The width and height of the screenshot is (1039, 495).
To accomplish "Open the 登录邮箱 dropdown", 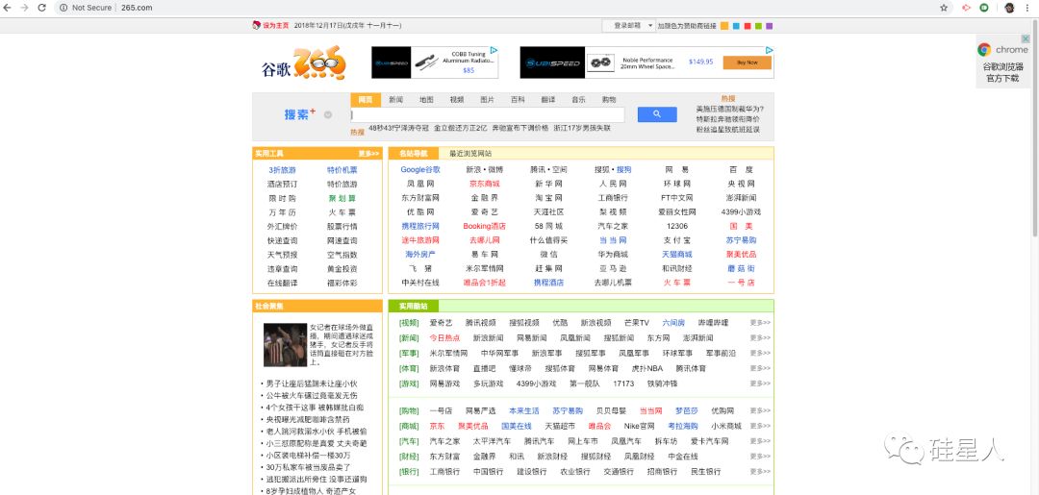I will (x=628, y=26).
